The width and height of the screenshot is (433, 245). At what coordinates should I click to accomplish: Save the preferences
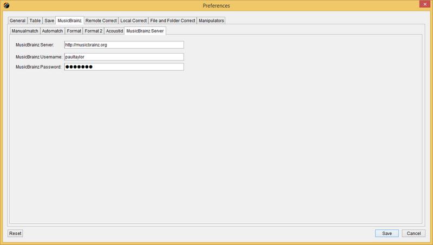[x=387, y=234]
